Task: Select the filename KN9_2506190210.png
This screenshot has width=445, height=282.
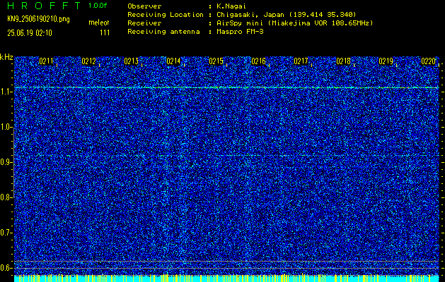Action: (x=38, y=19)
